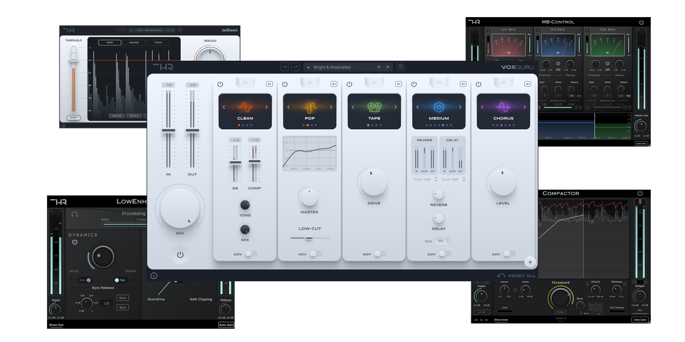Screen dimensions: 685x342
Task: Reset the Tape module with its reset icon
Action: point(398,84)
